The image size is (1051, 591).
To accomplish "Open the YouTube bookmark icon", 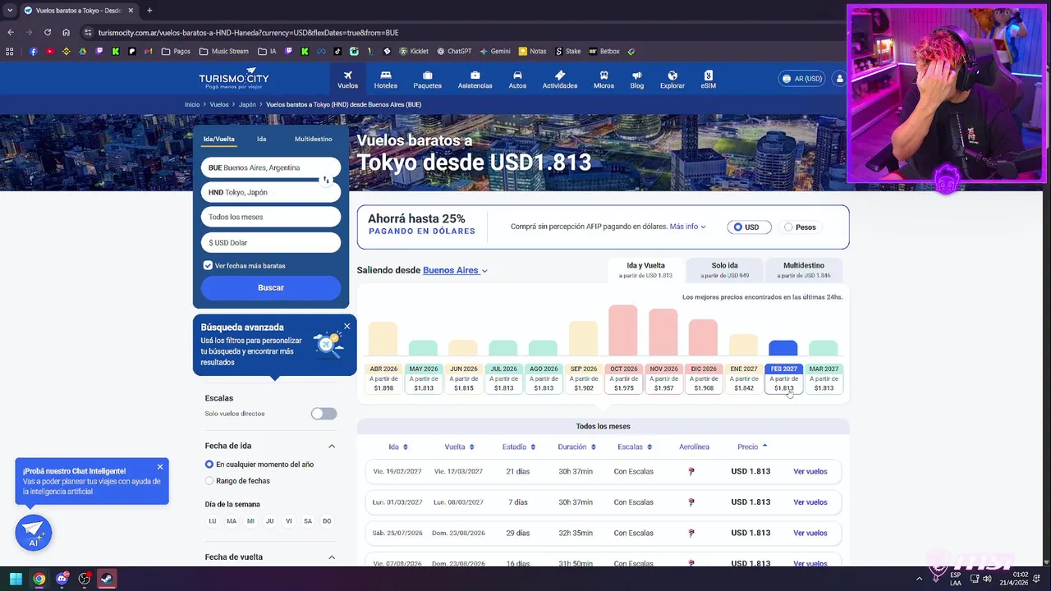I will (x=49, y=51).
